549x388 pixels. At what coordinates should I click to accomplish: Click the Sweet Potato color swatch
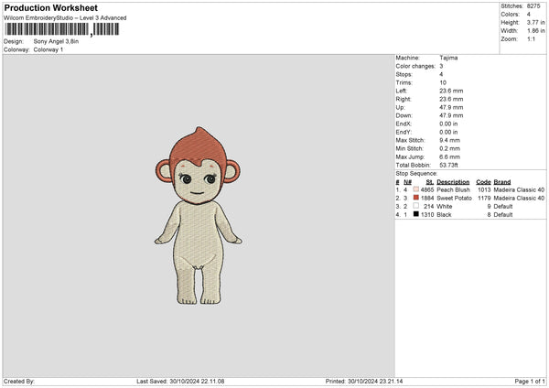point(416,198)
